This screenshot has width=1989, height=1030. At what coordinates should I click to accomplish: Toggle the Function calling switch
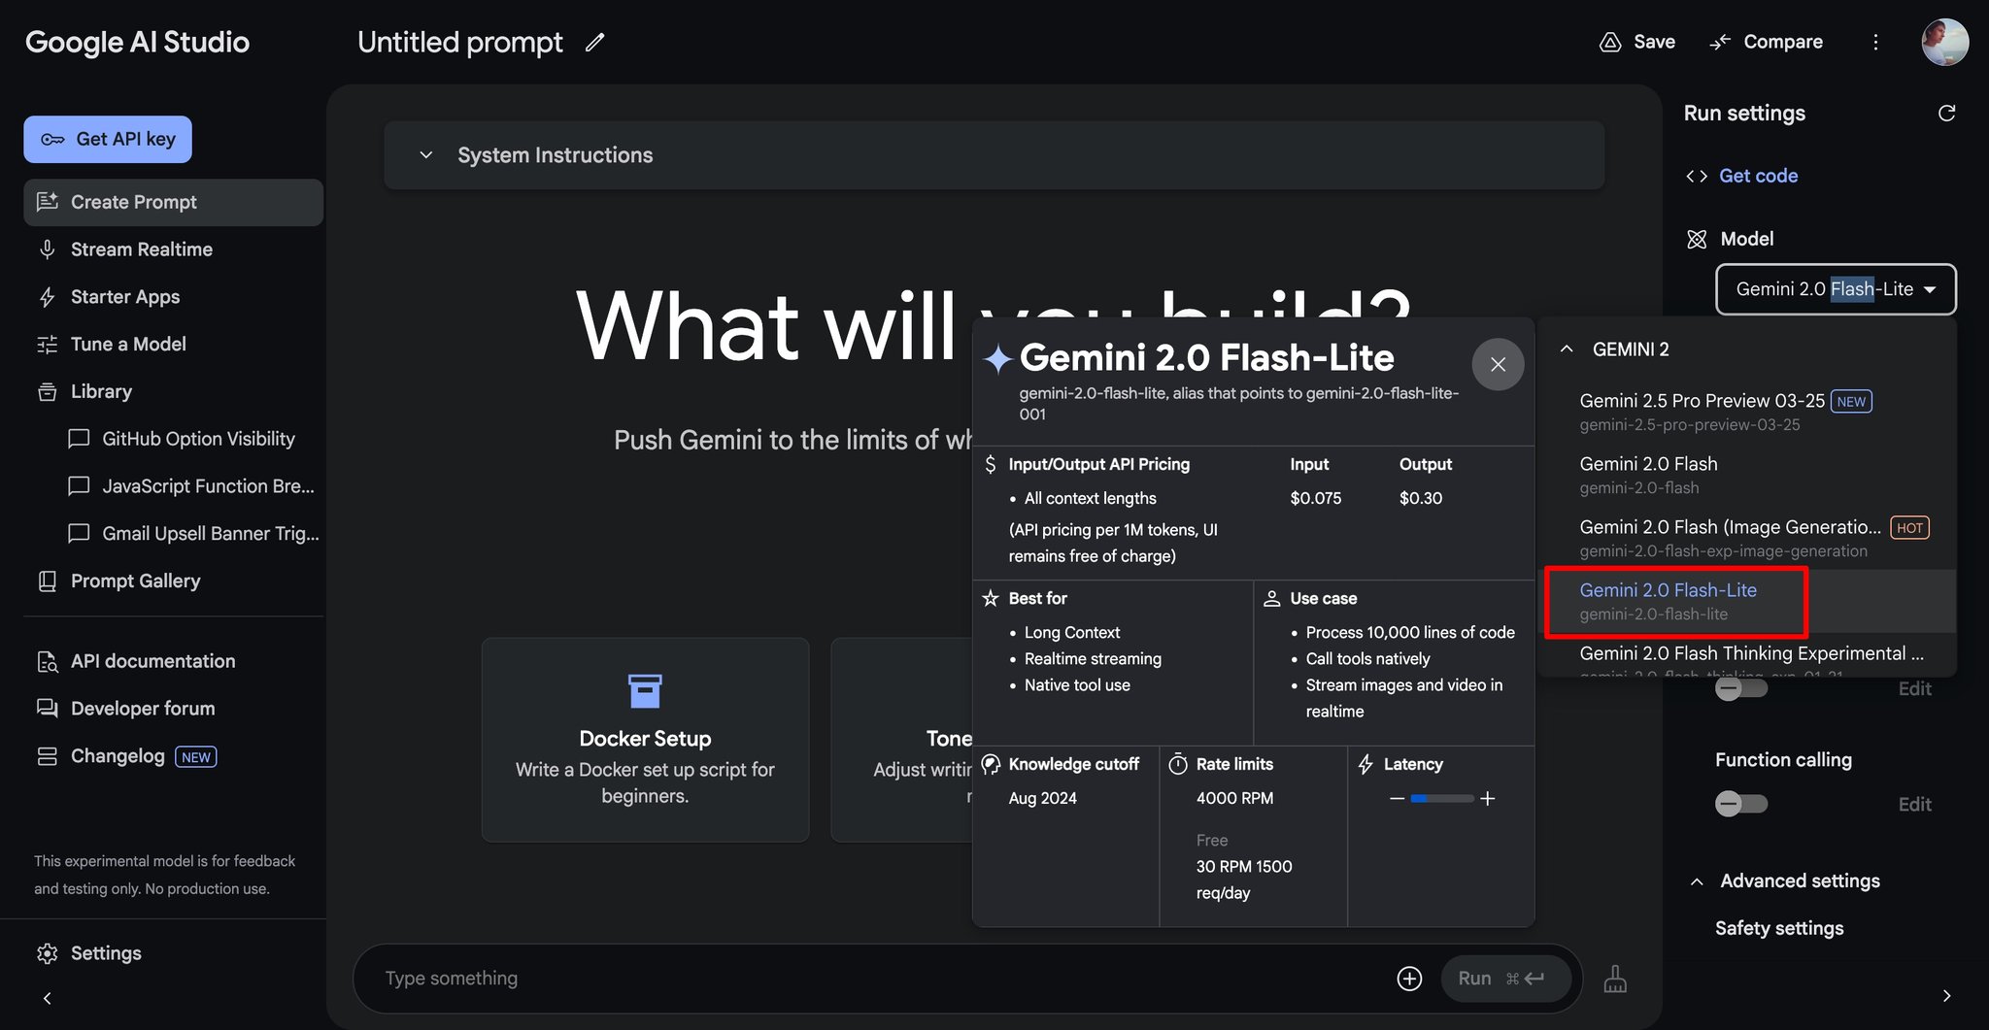point(1740,804)
